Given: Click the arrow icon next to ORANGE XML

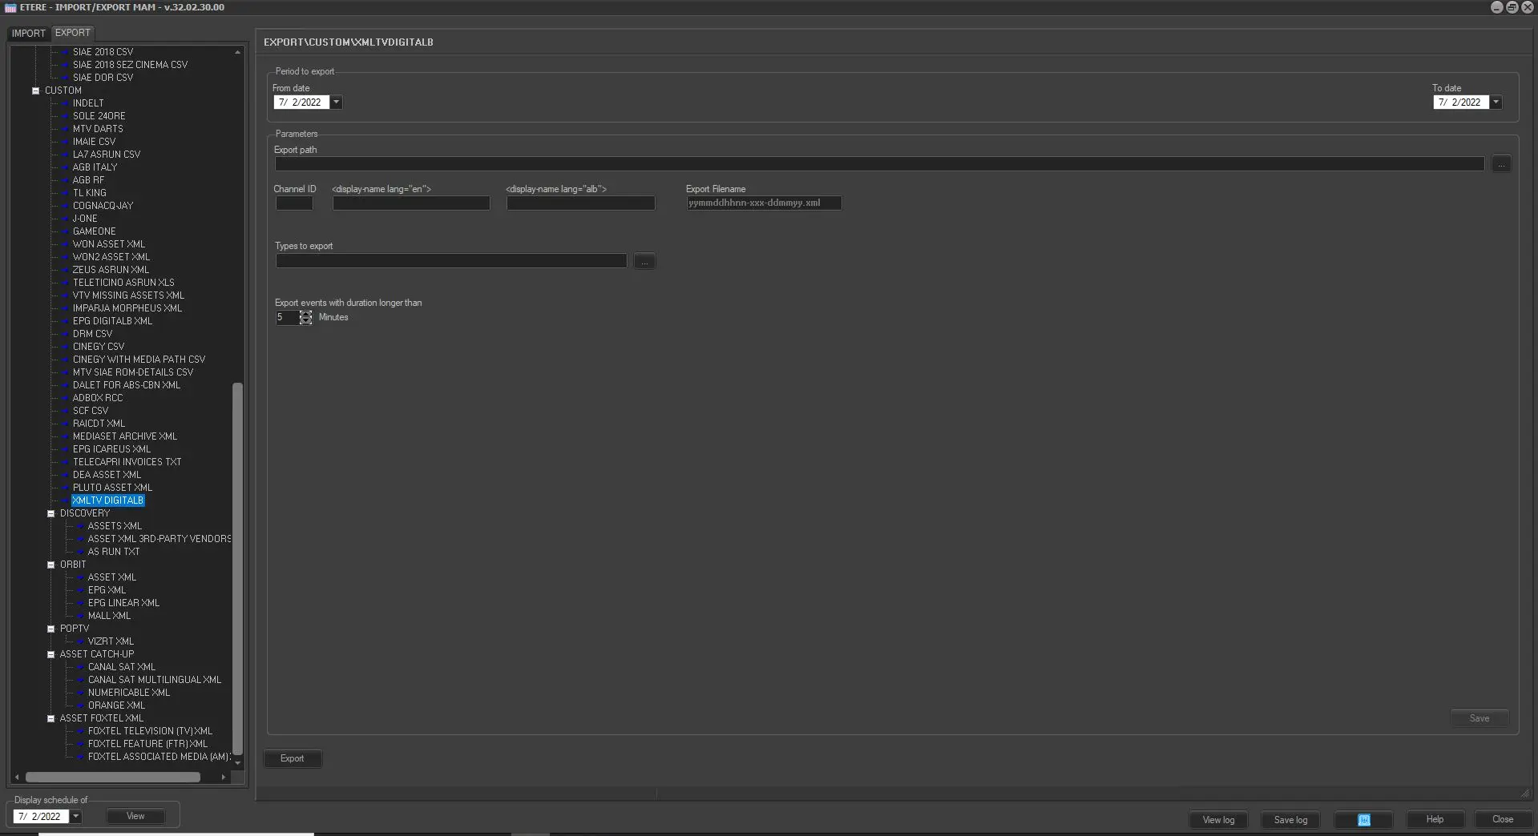Looking at the screenshot, I should [x=80, y=705].
